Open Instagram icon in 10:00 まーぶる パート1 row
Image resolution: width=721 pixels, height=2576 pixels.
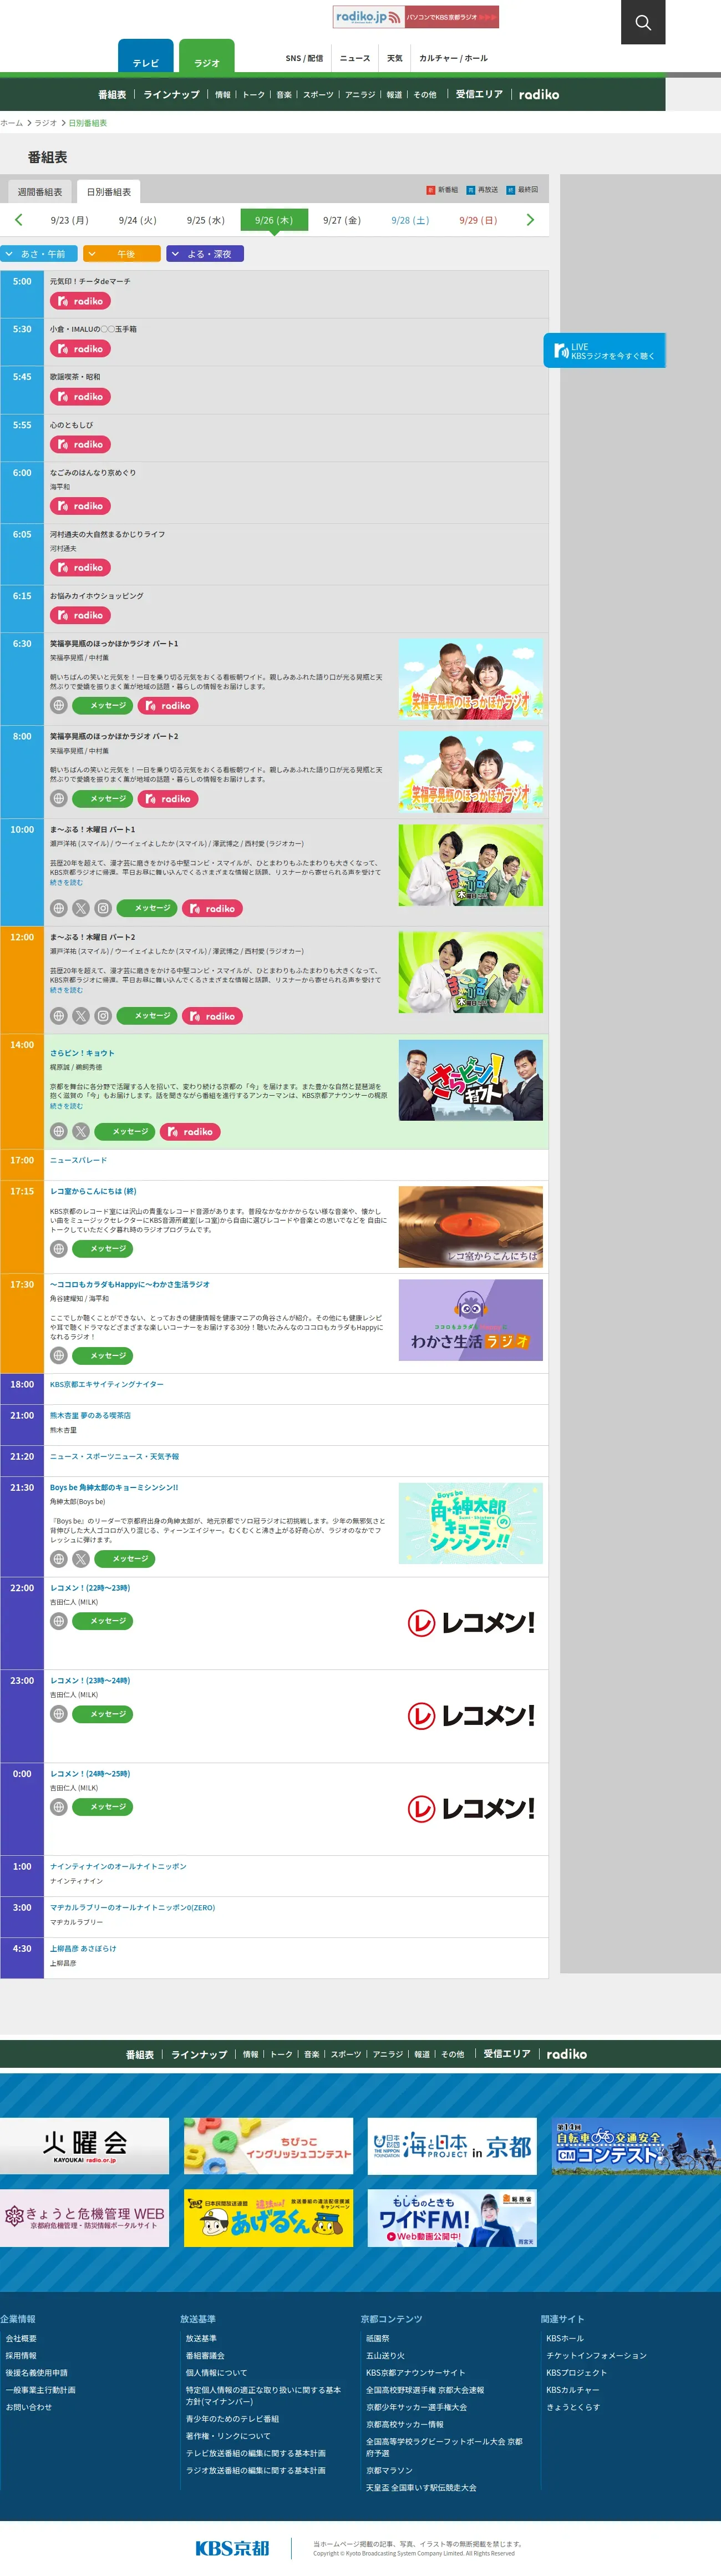103,909
